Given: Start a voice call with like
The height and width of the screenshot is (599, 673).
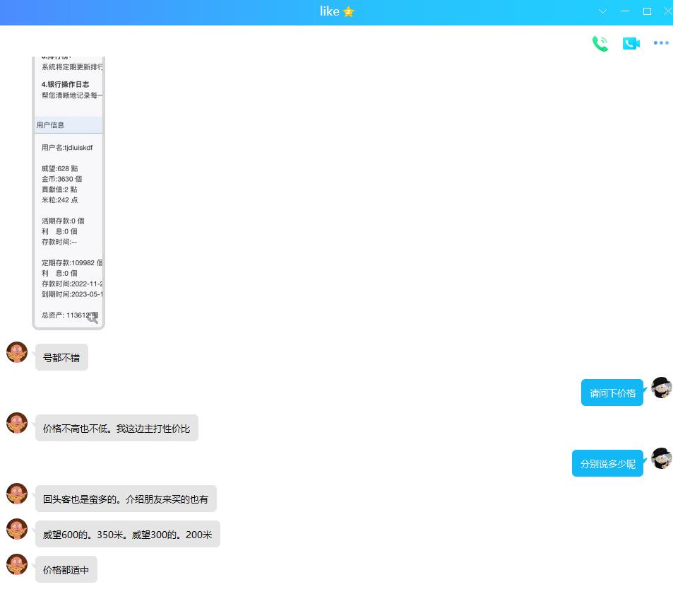Looking at the screenshot, I should [600, 44].
